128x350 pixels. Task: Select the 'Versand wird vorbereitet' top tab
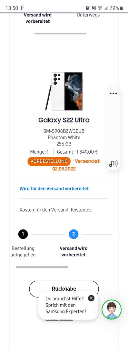(37, 18)
